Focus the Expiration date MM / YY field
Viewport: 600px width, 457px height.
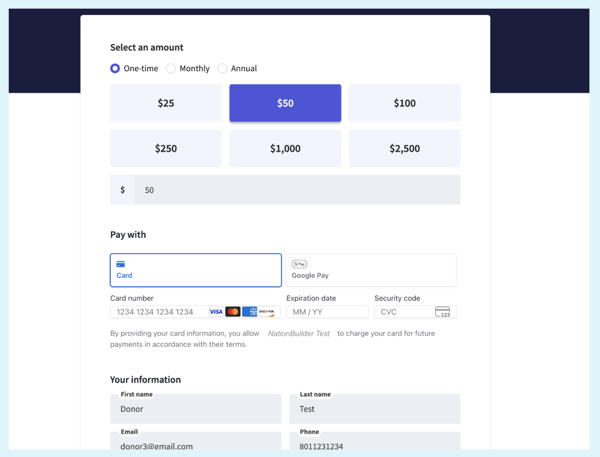327,312
